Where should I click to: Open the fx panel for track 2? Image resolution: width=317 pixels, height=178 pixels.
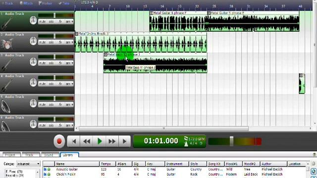coord(60,42)
